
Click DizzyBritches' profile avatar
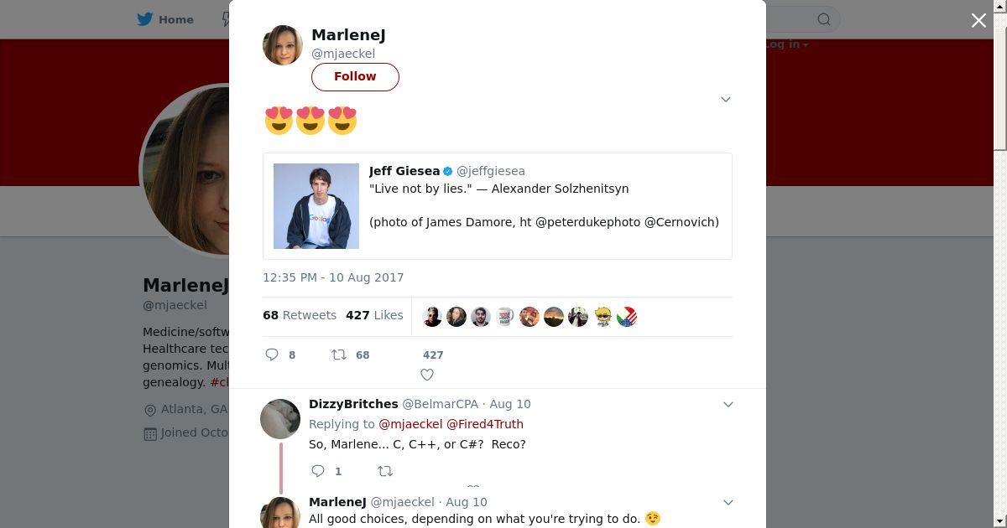(280, 419)
